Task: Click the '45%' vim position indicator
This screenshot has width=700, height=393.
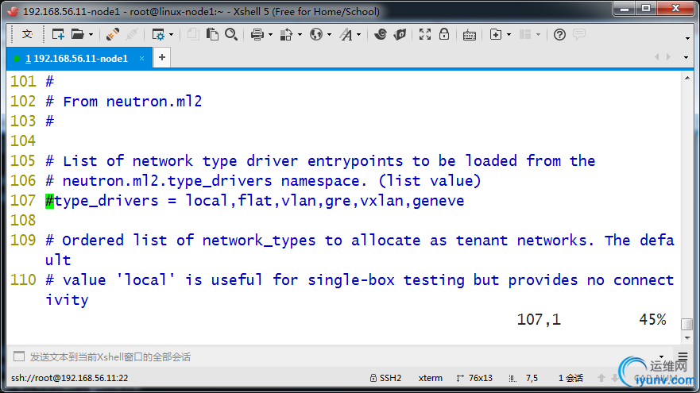Action: pyautogui.click(x=652, y=319)
